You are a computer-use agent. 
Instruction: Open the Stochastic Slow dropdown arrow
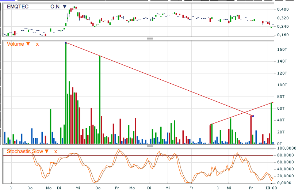tap(47, 152)
